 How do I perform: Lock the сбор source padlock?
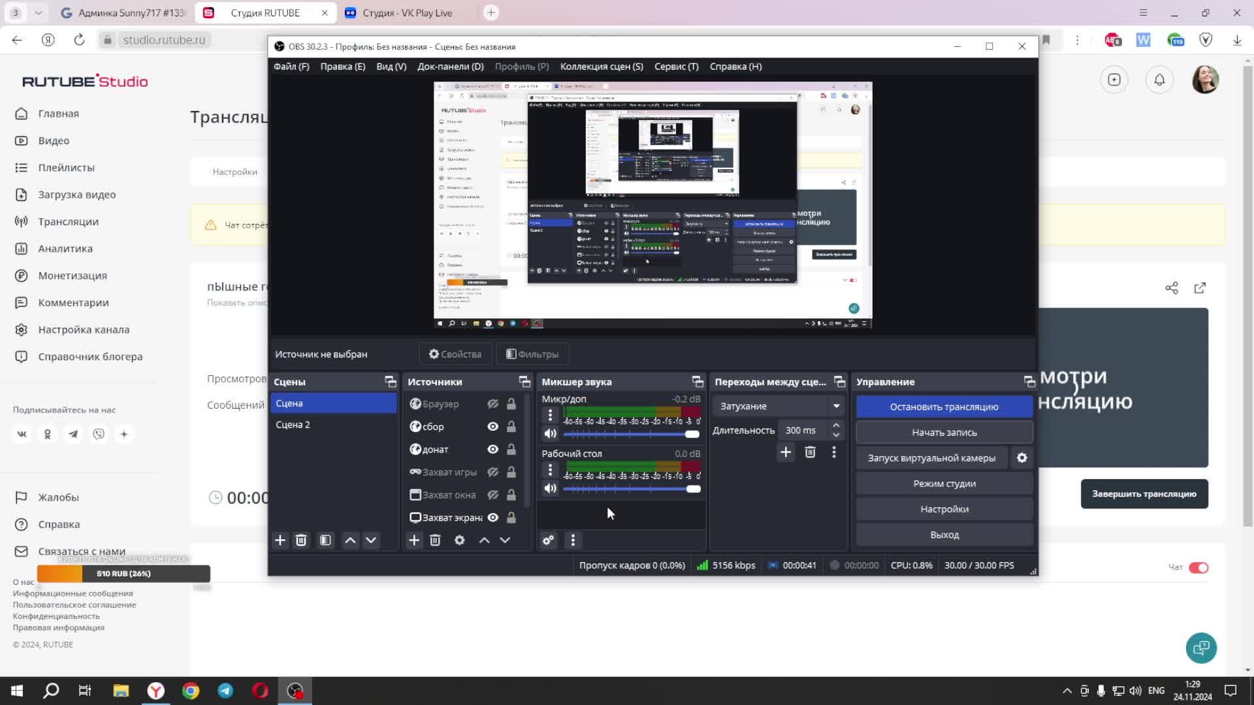click(511, 427)
